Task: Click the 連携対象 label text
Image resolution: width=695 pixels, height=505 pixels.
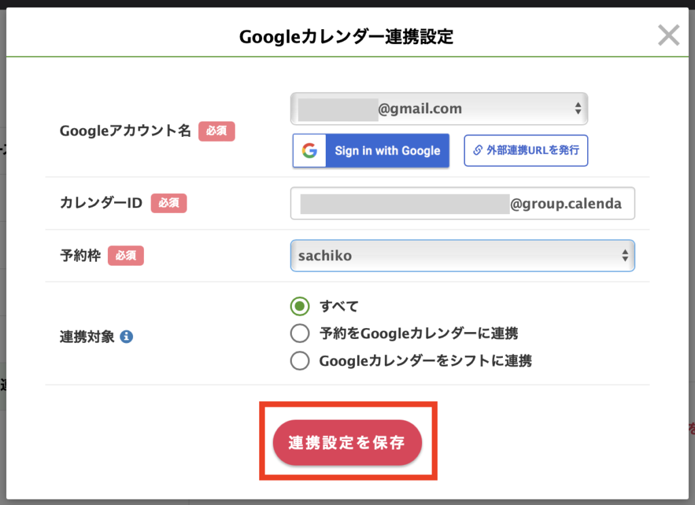Action: pos(88,336)
